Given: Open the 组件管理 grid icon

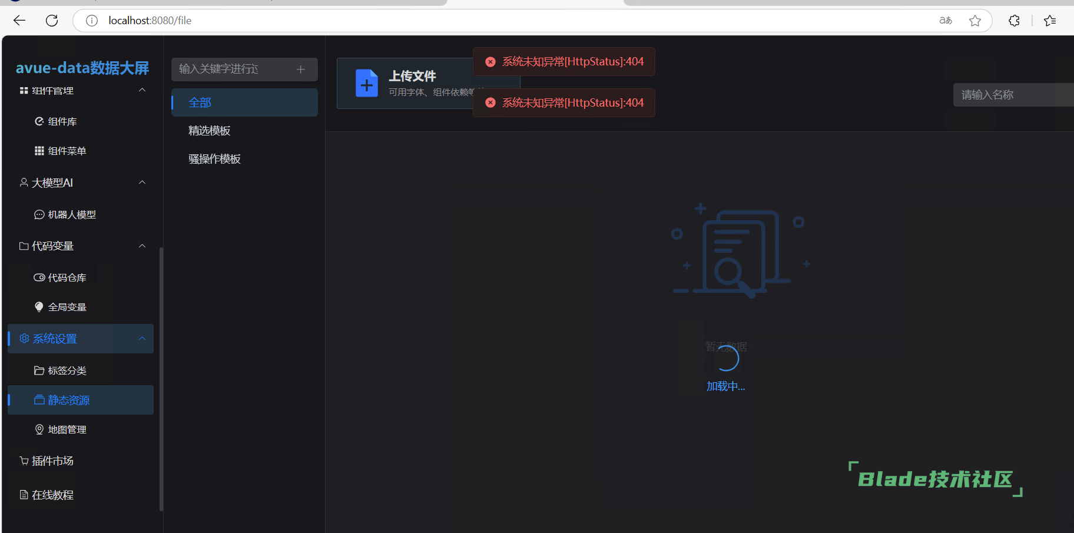Looking at the screenshot, I should tap(24, 91).
